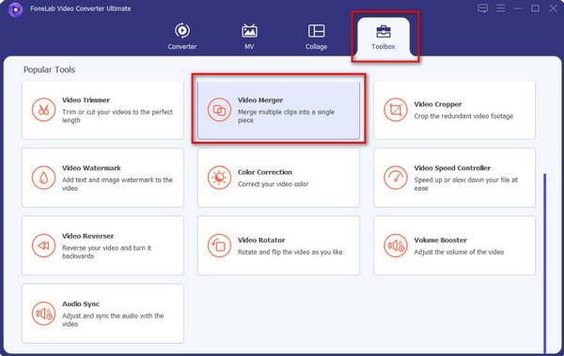564x356 pixels.
Task: Open the Video Cropper title
Action: click(438, 104)
